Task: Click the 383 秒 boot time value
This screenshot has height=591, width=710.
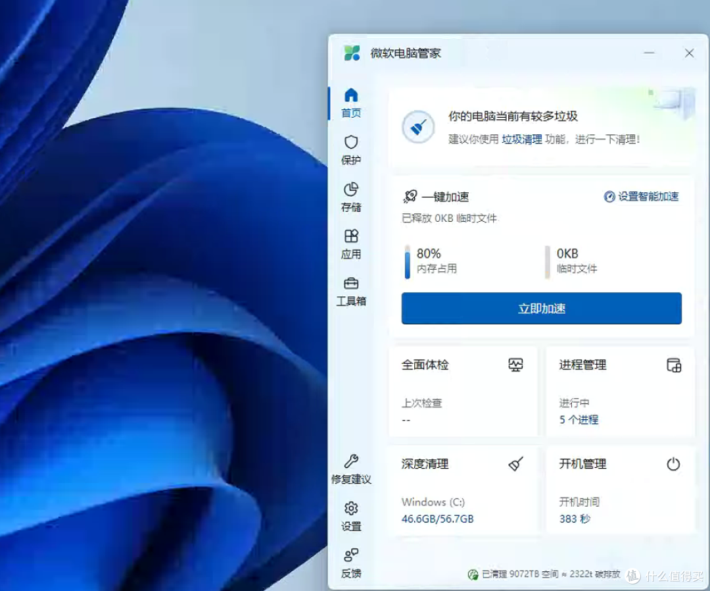Action: (575, 519)
